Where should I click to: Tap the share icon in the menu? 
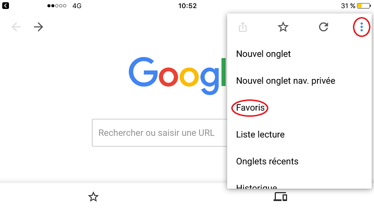click(243, 27)
